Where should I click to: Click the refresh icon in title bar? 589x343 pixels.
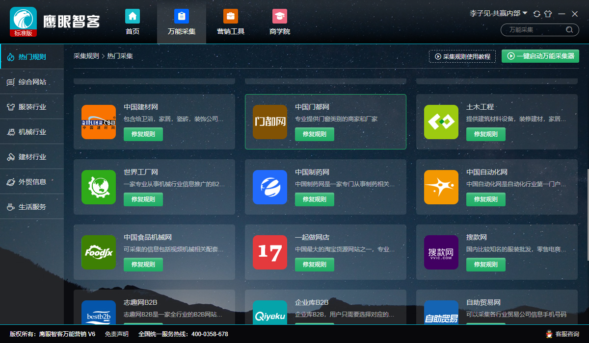coord(536,14)
